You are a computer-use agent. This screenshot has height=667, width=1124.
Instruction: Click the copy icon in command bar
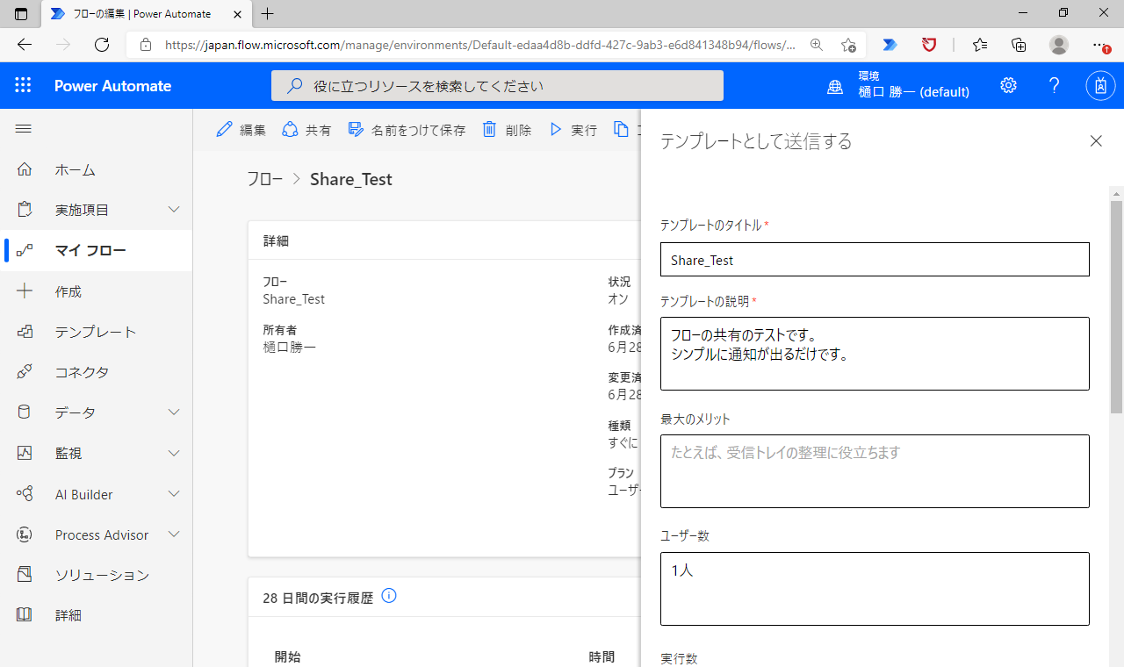(x=621, y=129)
